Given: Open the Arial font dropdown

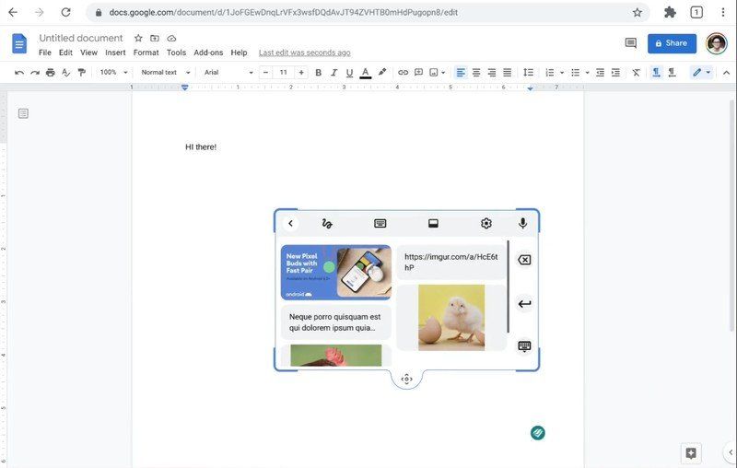Looking at the screenshot, I should click(x=228, y=73).
